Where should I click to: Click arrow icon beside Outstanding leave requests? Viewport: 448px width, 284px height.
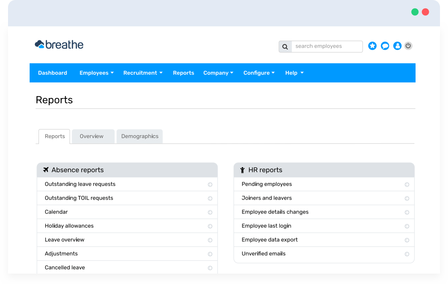[x=210, y=184]
